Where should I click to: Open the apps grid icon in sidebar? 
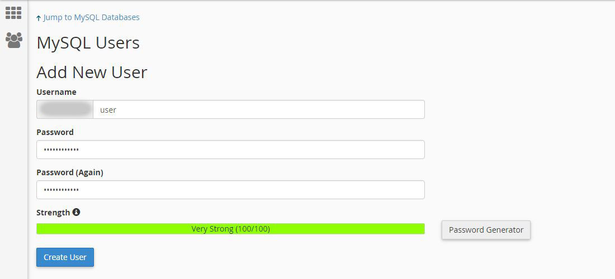click(13, 13)
